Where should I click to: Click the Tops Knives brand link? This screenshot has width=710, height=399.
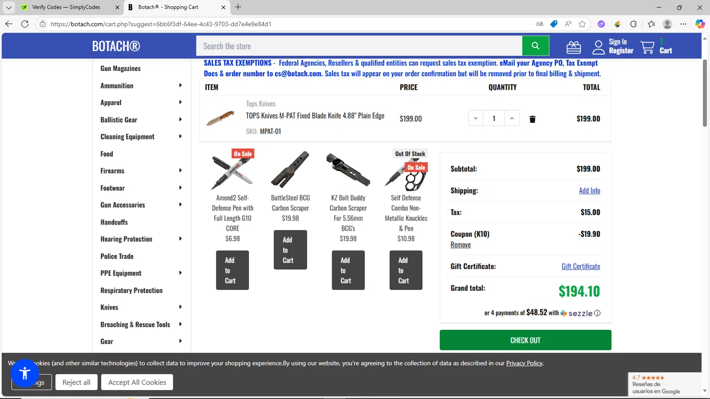(x=260, y=104)
